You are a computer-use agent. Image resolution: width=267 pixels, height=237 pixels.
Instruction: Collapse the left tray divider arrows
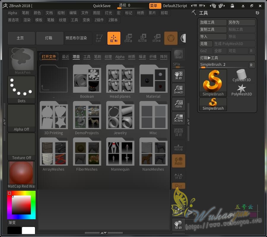[4, 122]
